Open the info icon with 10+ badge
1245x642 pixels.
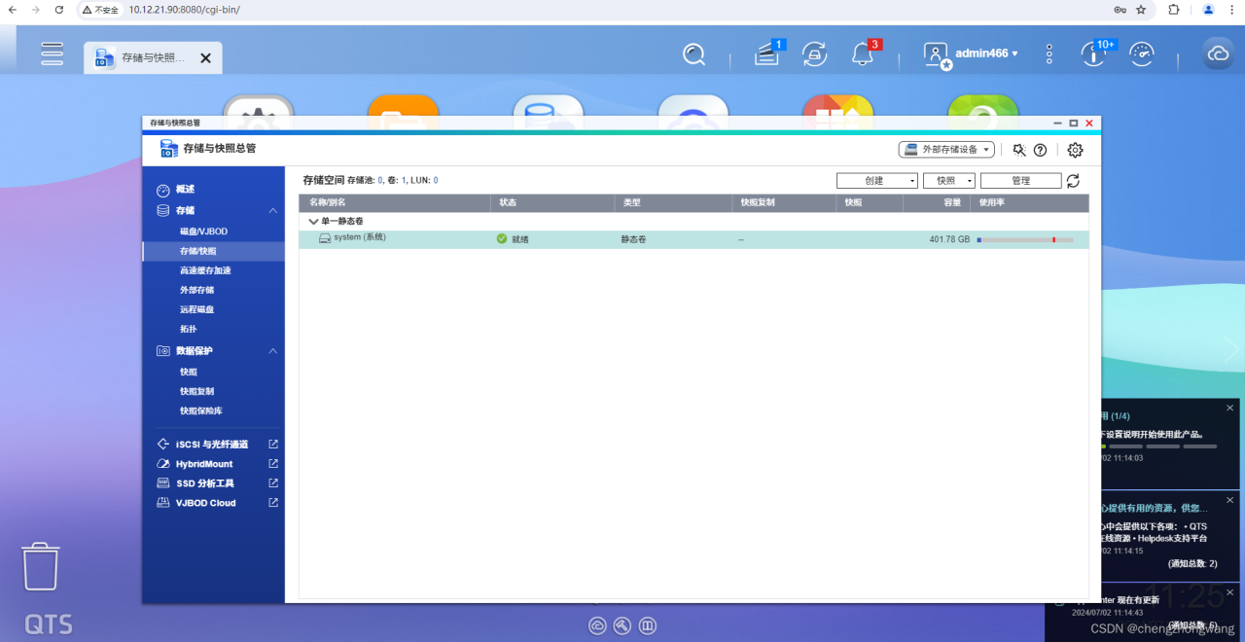point(1094,54)
